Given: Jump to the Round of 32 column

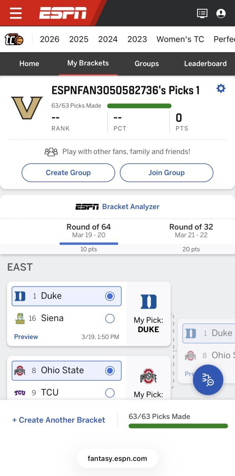Looking at the screenshot, I should click(191, 231).
